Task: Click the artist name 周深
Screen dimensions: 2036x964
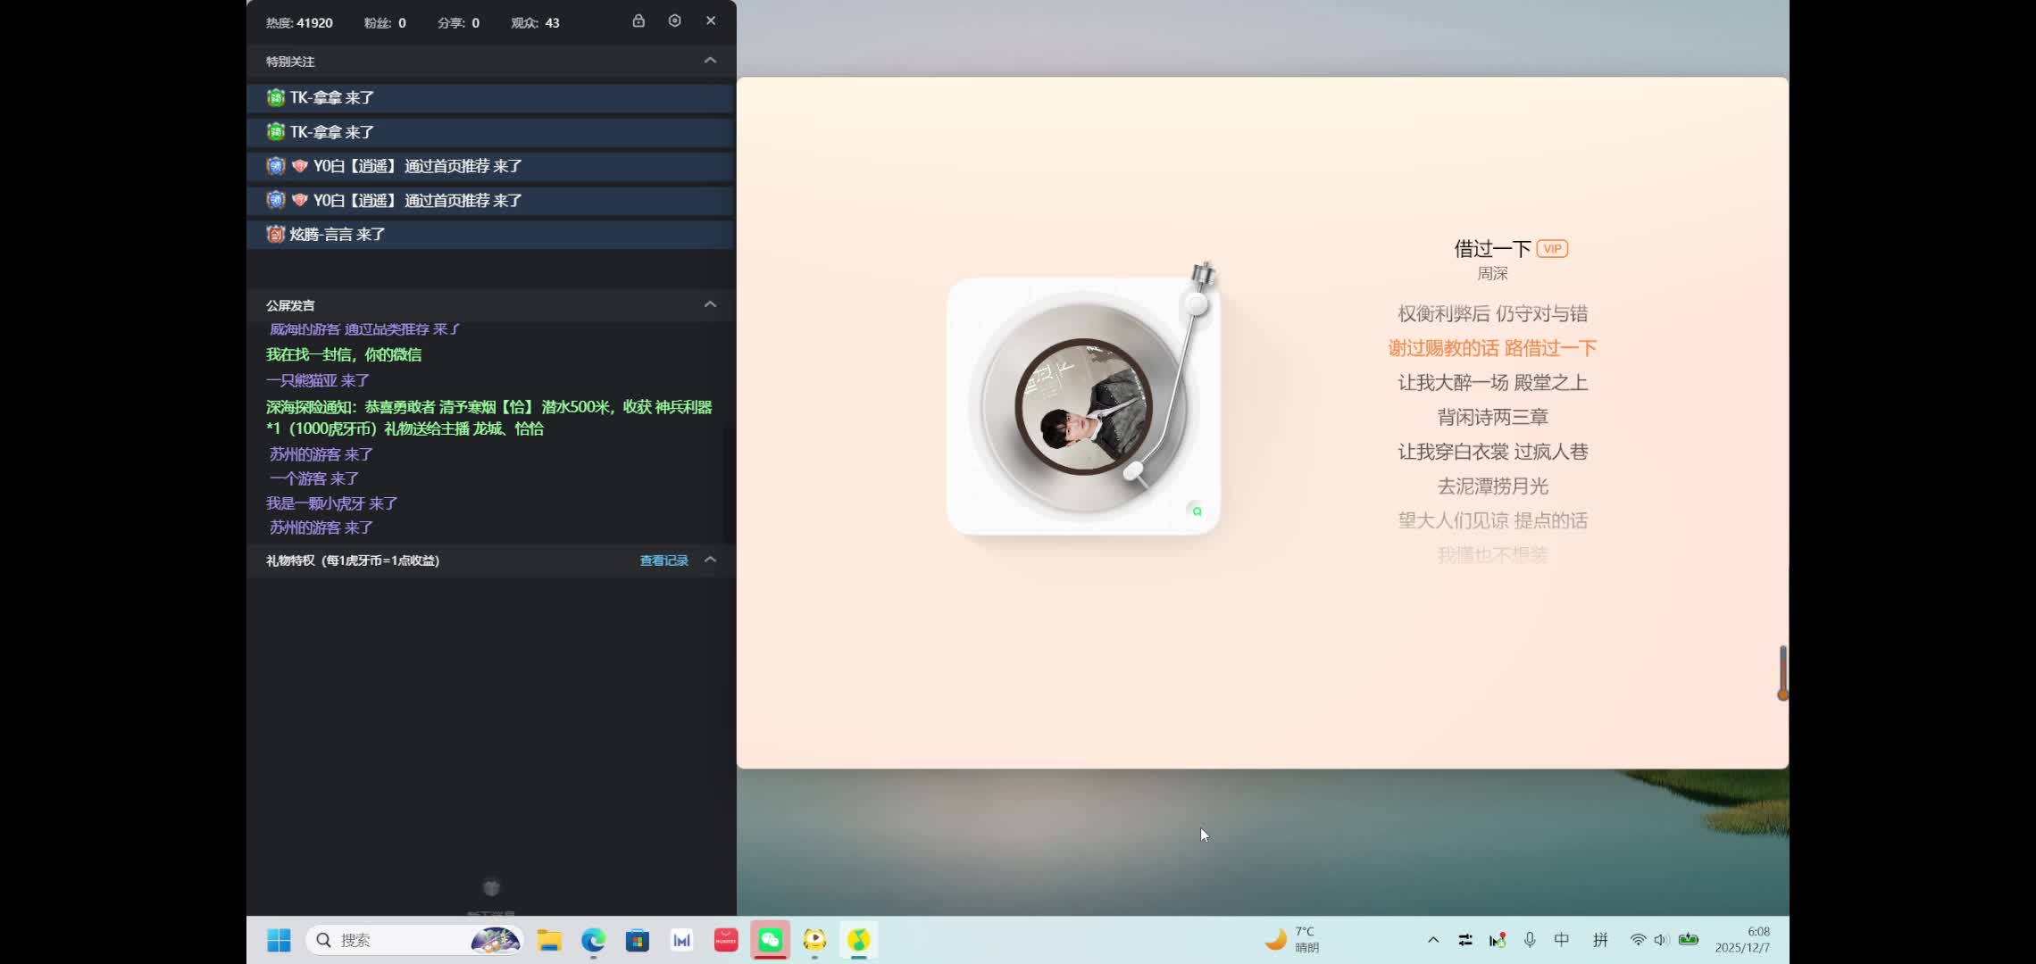Action: [1492, 274]
